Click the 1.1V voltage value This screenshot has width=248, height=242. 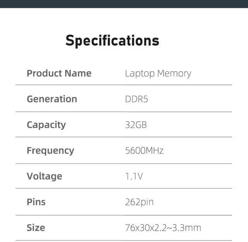click(x=134, y=176)
